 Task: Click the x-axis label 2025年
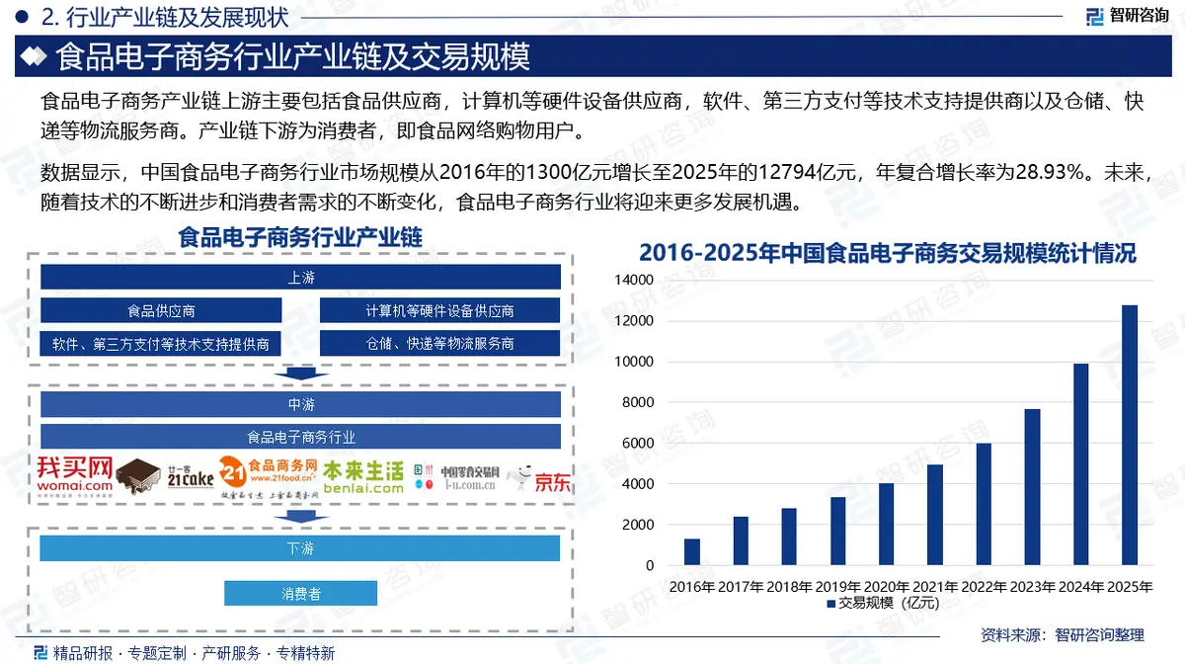coord(1129,586)
